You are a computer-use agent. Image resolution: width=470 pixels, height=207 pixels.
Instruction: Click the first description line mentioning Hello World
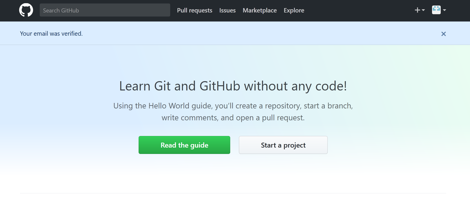tap(233, 106)
